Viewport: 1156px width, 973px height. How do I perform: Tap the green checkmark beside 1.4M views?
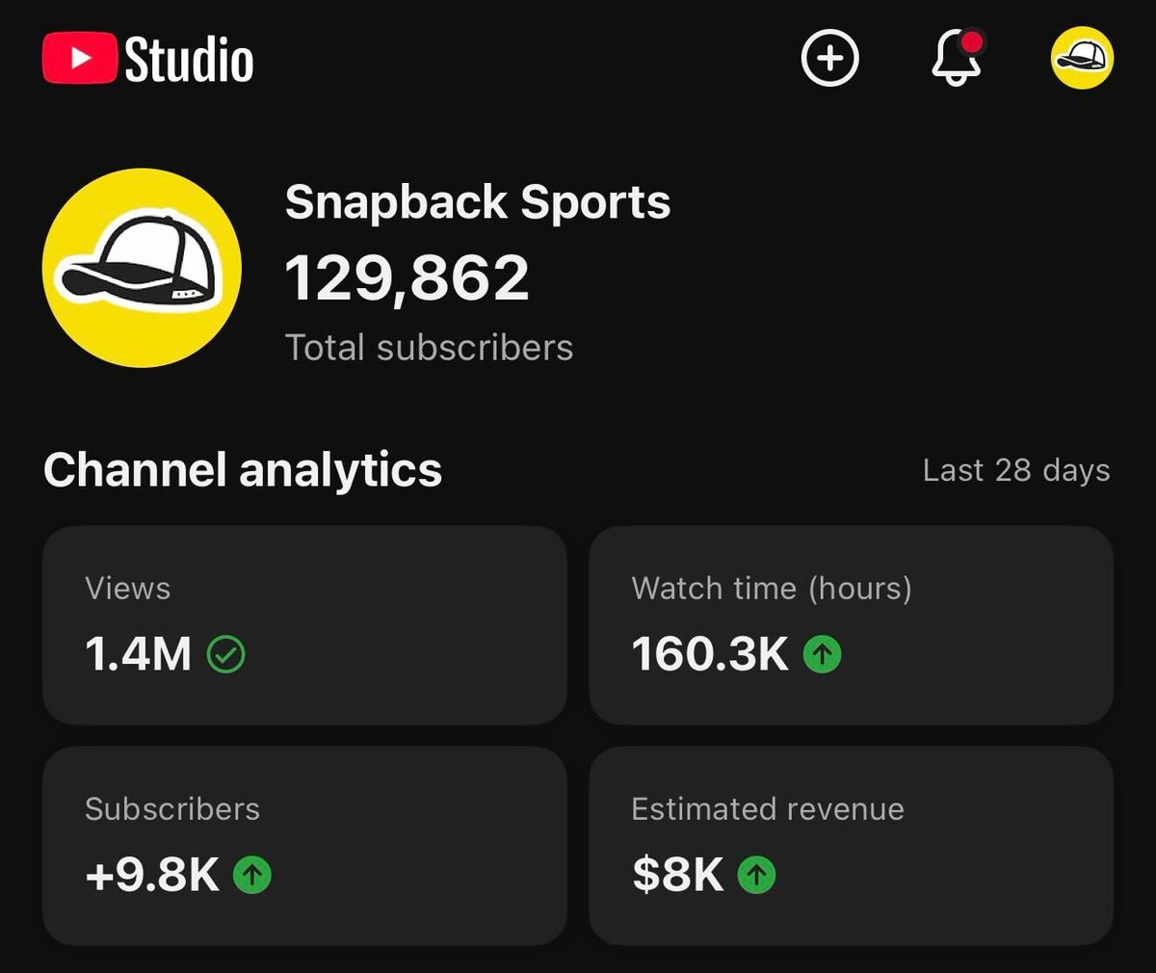click(x=226, y=656)
